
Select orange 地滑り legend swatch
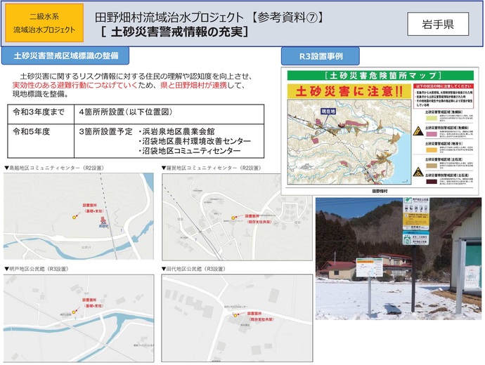tap(432, 150)
